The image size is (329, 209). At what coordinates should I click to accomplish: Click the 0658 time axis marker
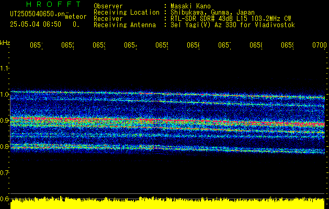pos(256,45)
